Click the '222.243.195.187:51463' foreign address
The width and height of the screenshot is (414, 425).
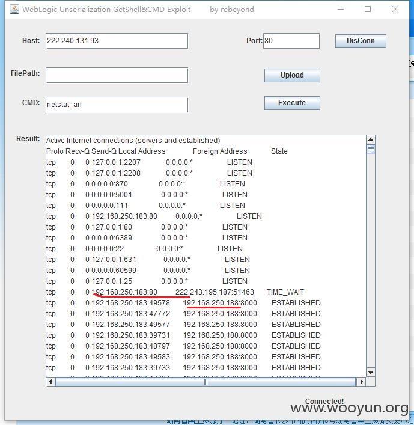pyautogui.click(x=215, y=292)
